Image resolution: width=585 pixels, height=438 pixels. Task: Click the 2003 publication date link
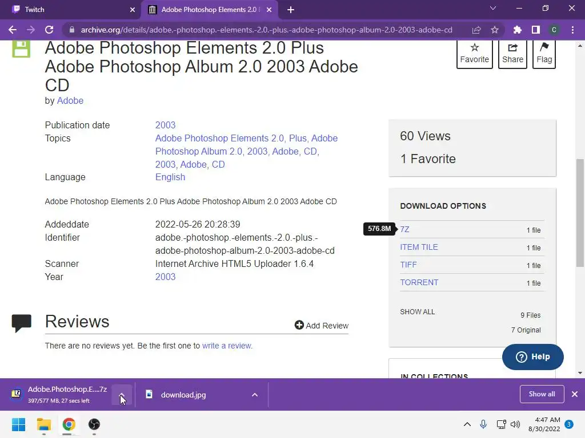[x=165, y=125]
